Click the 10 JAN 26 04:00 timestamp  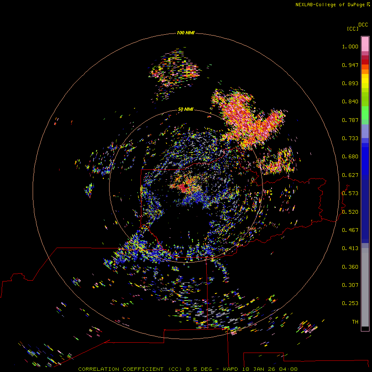pyautogui.click(x=270, y=369)
